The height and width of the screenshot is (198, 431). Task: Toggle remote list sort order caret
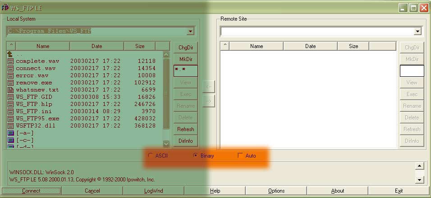coord(225,46)
